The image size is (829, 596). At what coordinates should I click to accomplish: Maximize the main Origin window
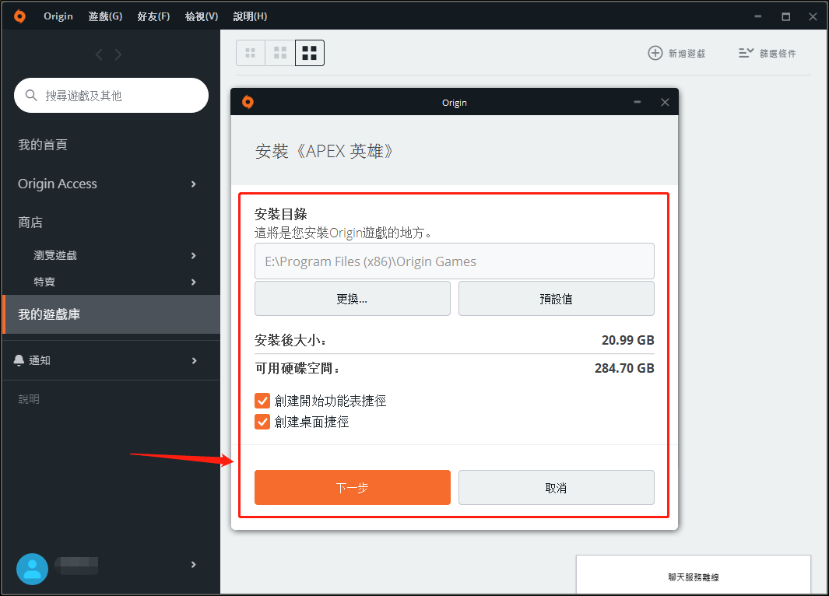tap(785, 16)
